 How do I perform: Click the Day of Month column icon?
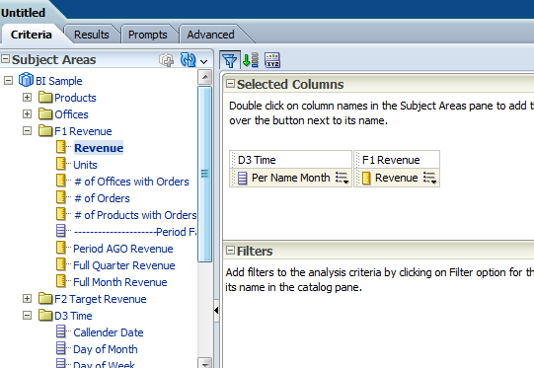click(61, 348)
